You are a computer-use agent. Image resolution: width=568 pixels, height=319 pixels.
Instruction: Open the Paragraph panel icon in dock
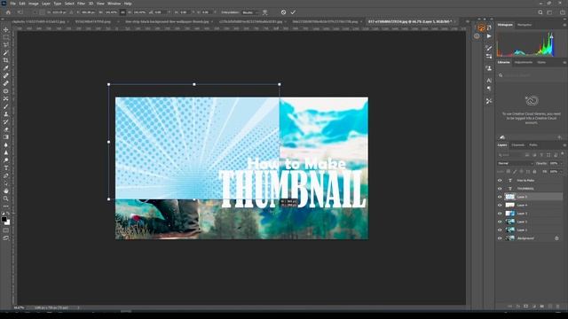click(489, 89)
